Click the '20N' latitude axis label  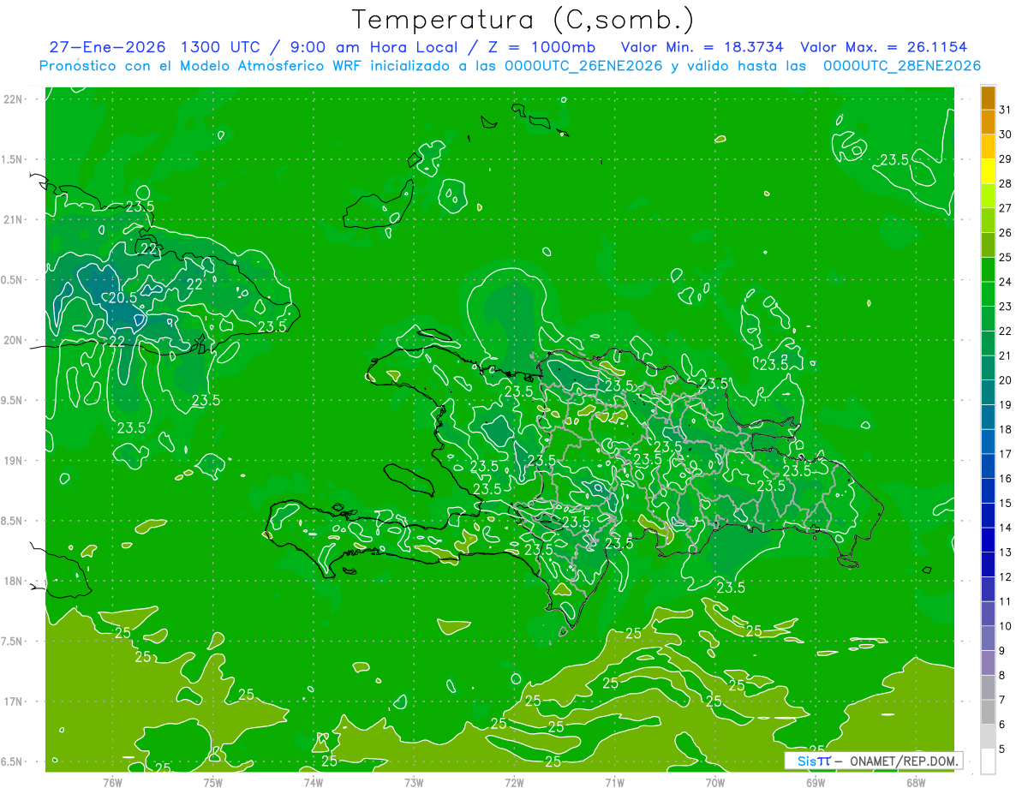13,340
